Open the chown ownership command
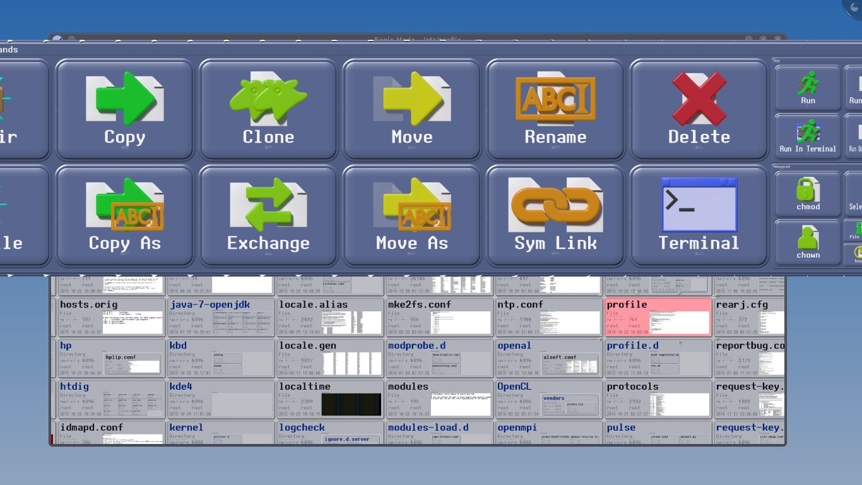Screen dimensions: 862x485 [808, 242]
